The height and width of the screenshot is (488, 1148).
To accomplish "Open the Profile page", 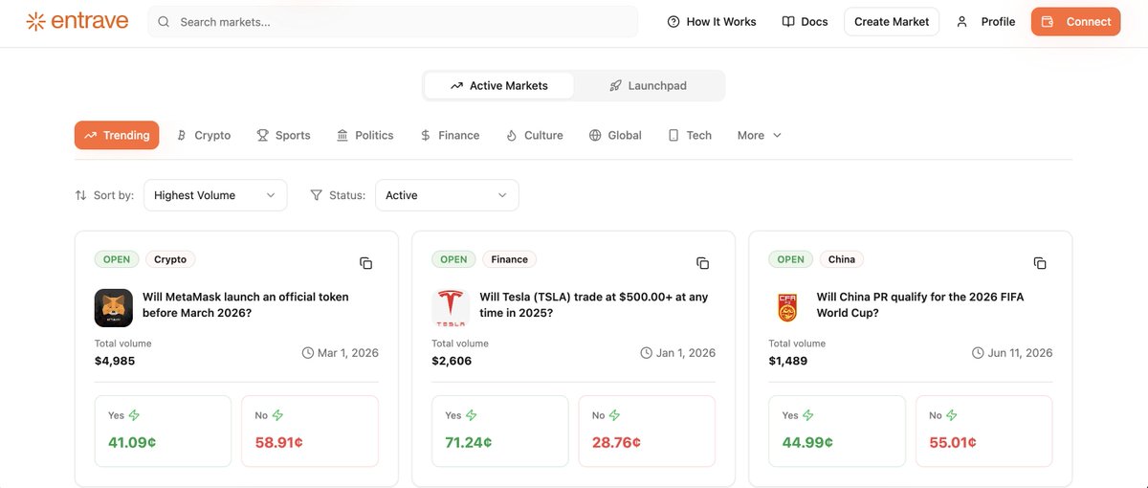I will pyautogui.click(x=985, y=22).
